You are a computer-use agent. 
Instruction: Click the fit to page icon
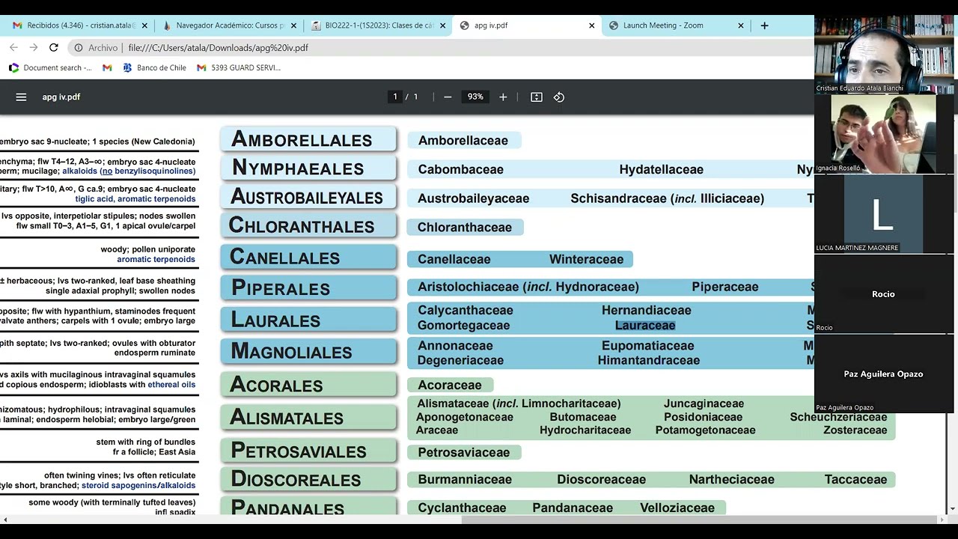(536, 97)
